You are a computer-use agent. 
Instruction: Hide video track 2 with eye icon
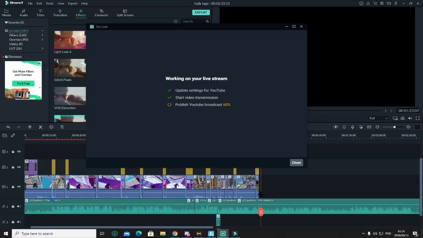tap(19, 167)
